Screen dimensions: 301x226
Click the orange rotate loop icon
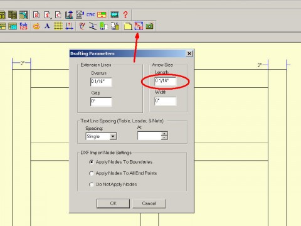point(36,26)
